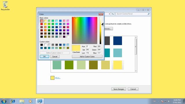Click Cancel in the Color dialog
185x104 pixels.
[x=55, y=57]
